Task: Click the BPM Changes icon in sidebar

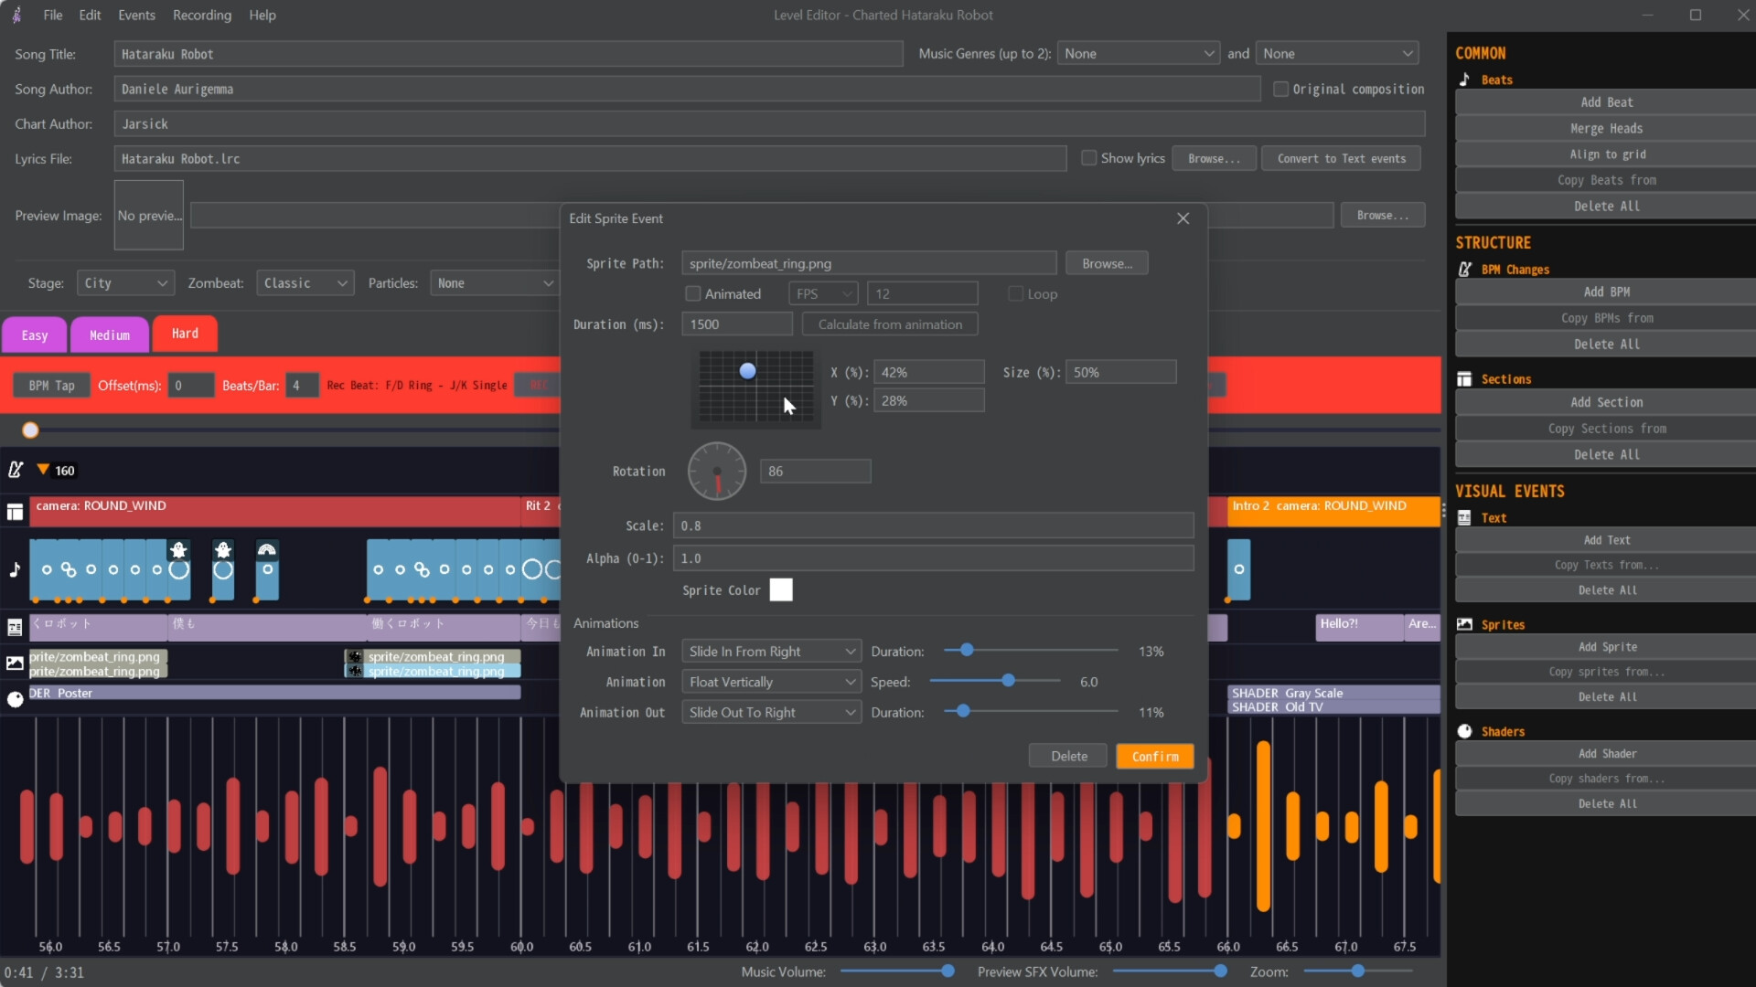Action: coord(1464,270)
